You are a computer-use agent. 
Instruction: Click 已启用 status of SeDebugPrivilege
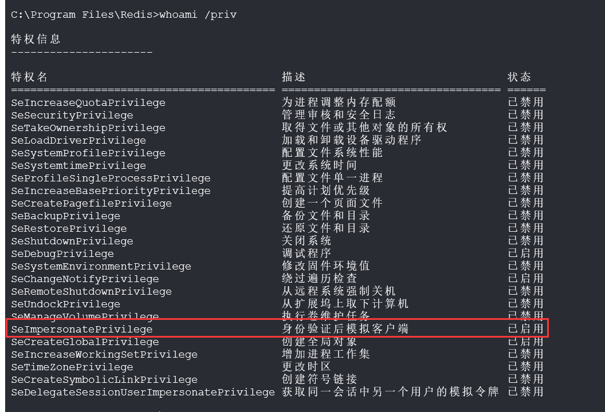[x=525, y=254]
